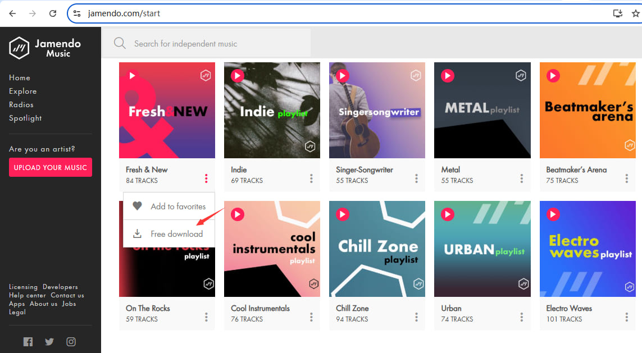Play the Beatmaker's Arena playlist
The width and height of the screenshot is (642, 353).
tap(553, 76)
